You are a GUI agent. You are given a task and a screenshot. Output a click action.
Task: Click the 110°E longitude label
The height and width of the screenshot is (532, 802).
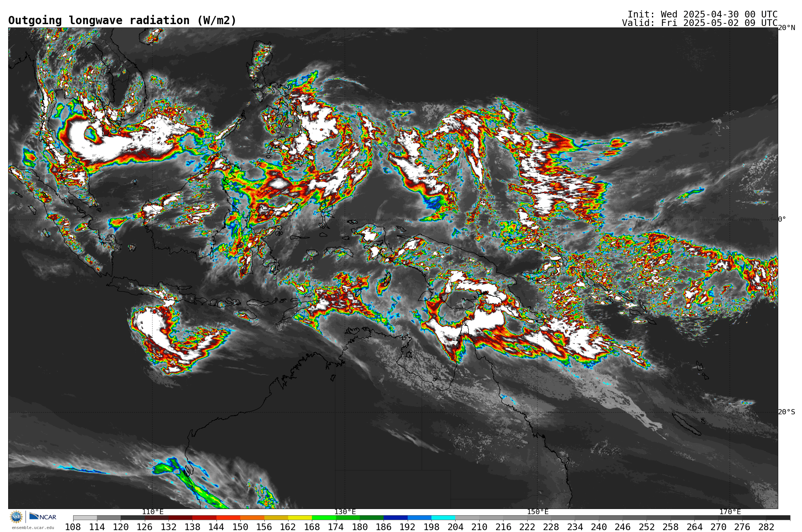coord(153,512)
